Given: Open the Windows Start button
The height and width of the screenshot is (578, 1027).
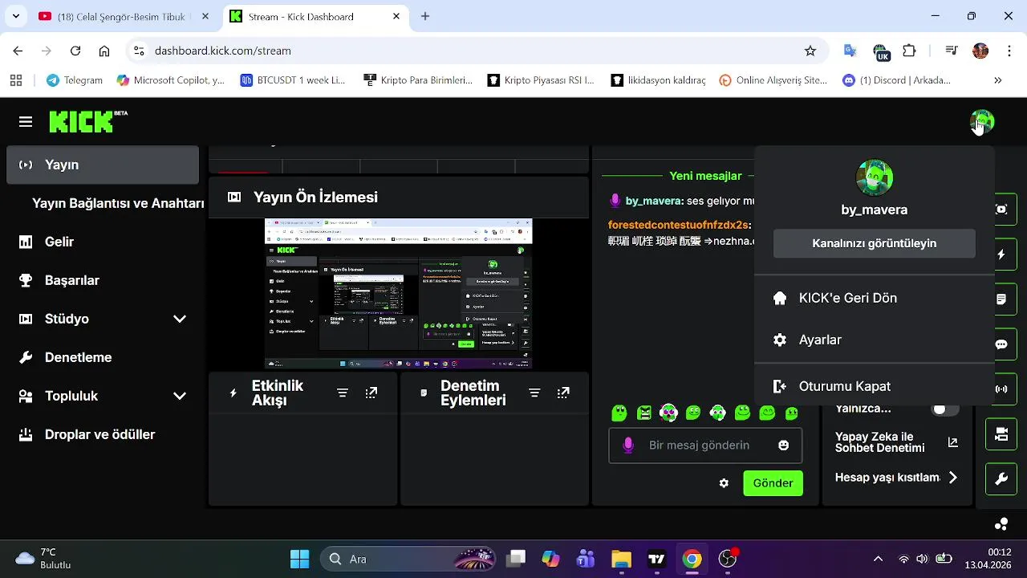Looking at the screenshot, I should [299, 559].
